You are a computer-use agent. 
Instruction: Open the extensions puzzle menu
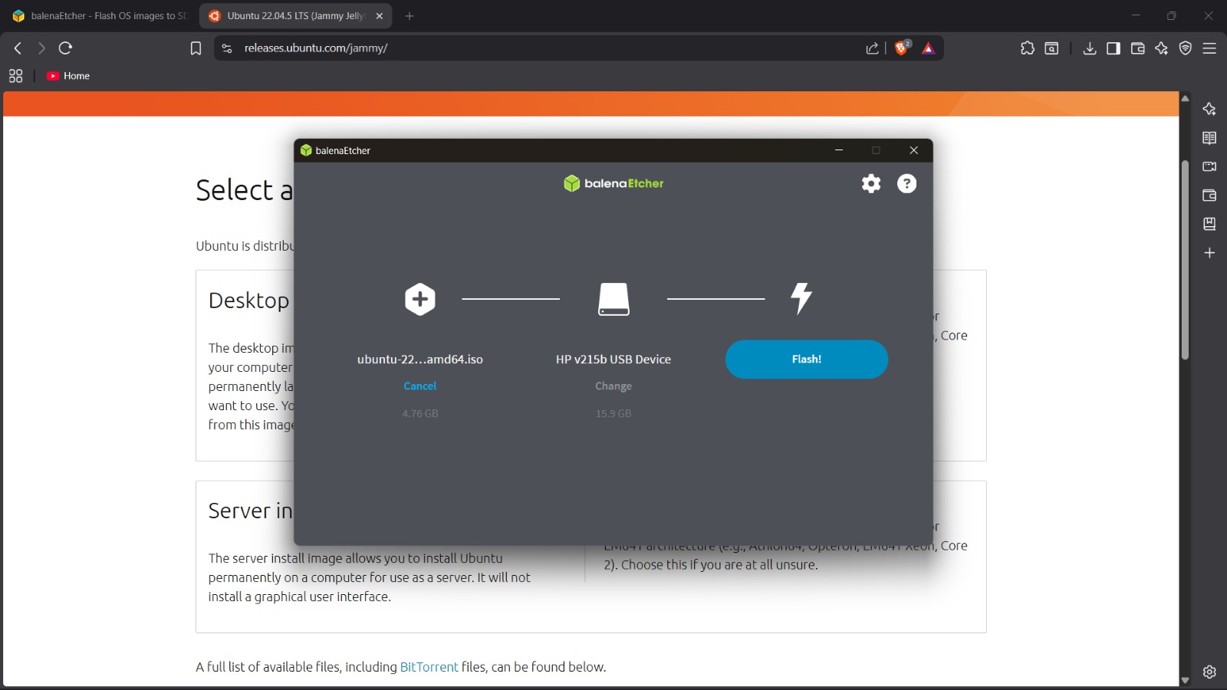pyautogui.click(x=1028, y=48)
